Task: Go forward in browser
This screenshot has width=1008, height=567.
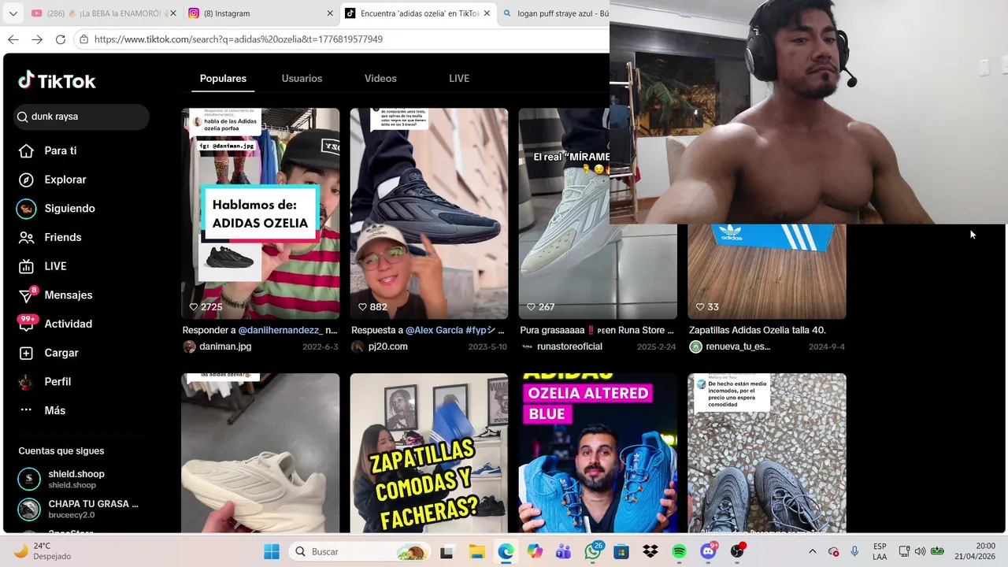Action: [x=37, y=39]
